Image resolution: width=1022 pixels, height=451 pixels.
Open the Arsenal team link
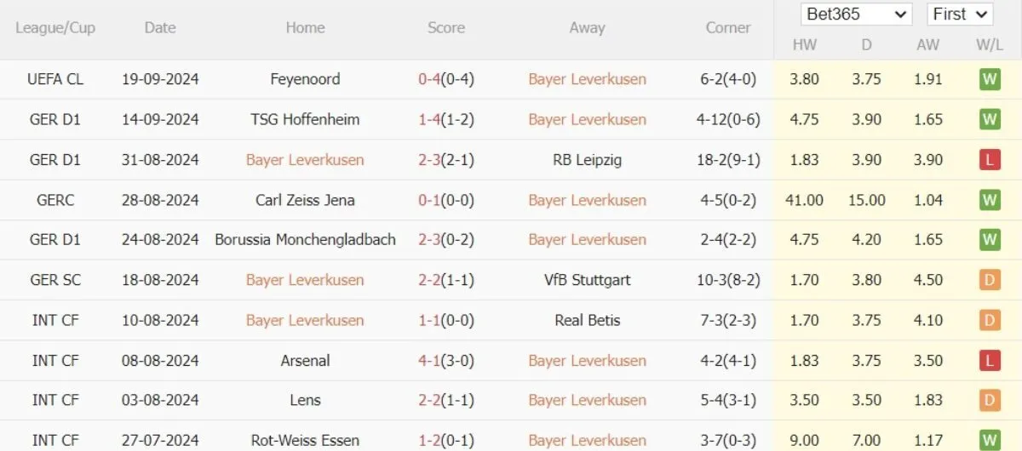tap(305, 361)
